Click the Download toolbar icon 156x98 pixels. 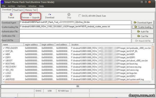[x=50, y=16]
